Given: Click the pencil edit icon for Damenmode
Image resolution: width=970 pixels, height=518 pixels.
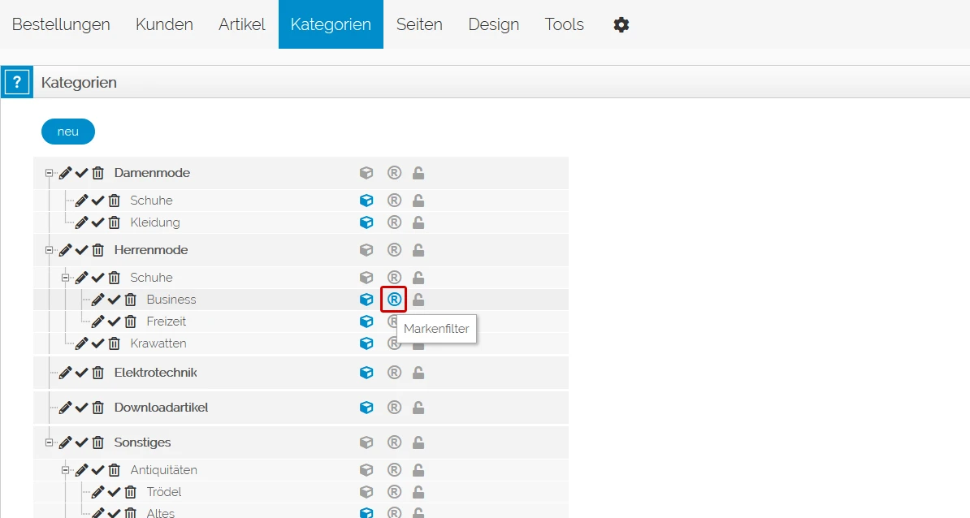Looking at the screenshot, I should [x=66, y=173].
